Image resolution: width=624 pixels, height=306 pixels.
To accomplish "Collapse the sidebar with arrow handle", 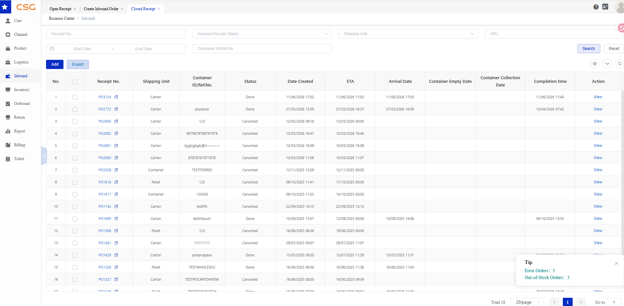I will (44, 156).
